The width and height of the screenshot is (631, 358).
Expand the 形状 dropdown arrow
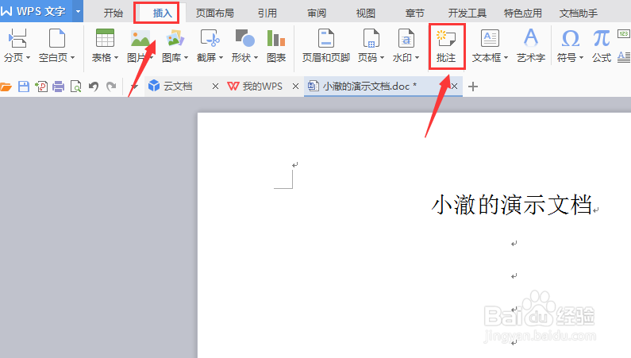click(x=256, y=57)
